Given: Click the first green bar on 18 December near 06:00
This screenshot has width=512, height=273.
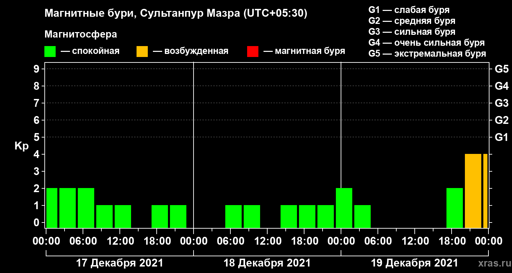Looking at the screenshot, I should [x=233, y=217].
